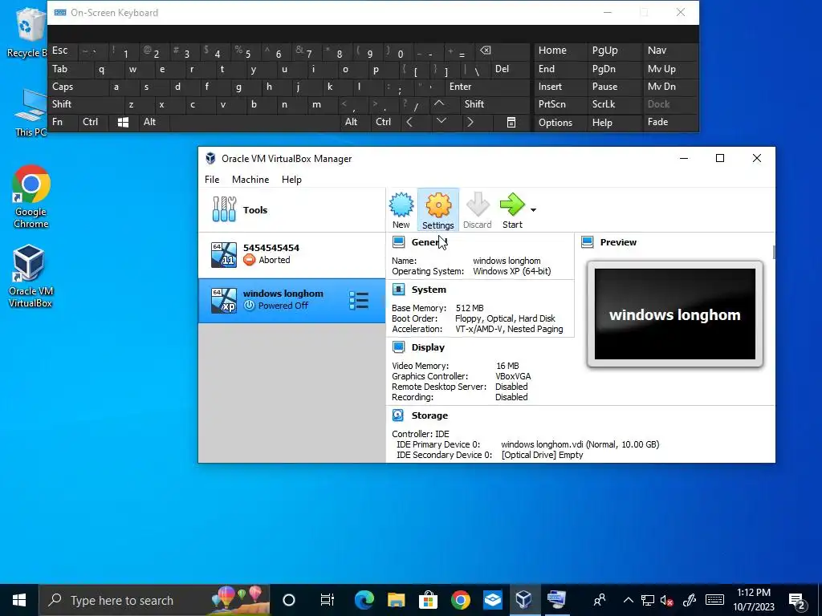Select the 5454545454 virtual machine
This screenshot has width=822, height=616.
pyautogui.click(x=291, y=254)
